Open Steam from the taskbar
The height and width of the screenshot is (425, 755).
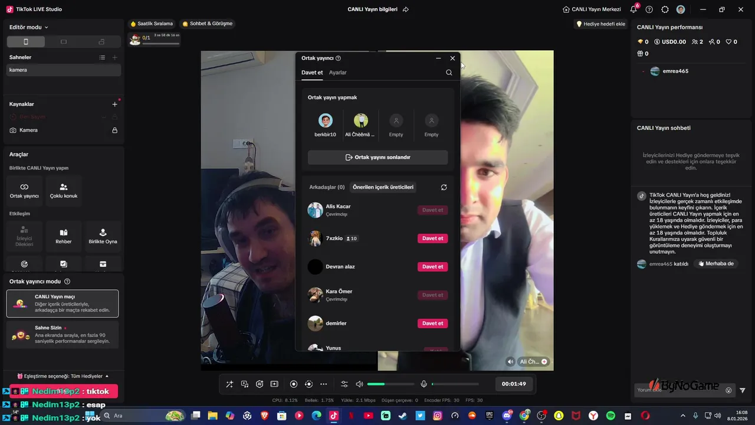pos(402,416)
